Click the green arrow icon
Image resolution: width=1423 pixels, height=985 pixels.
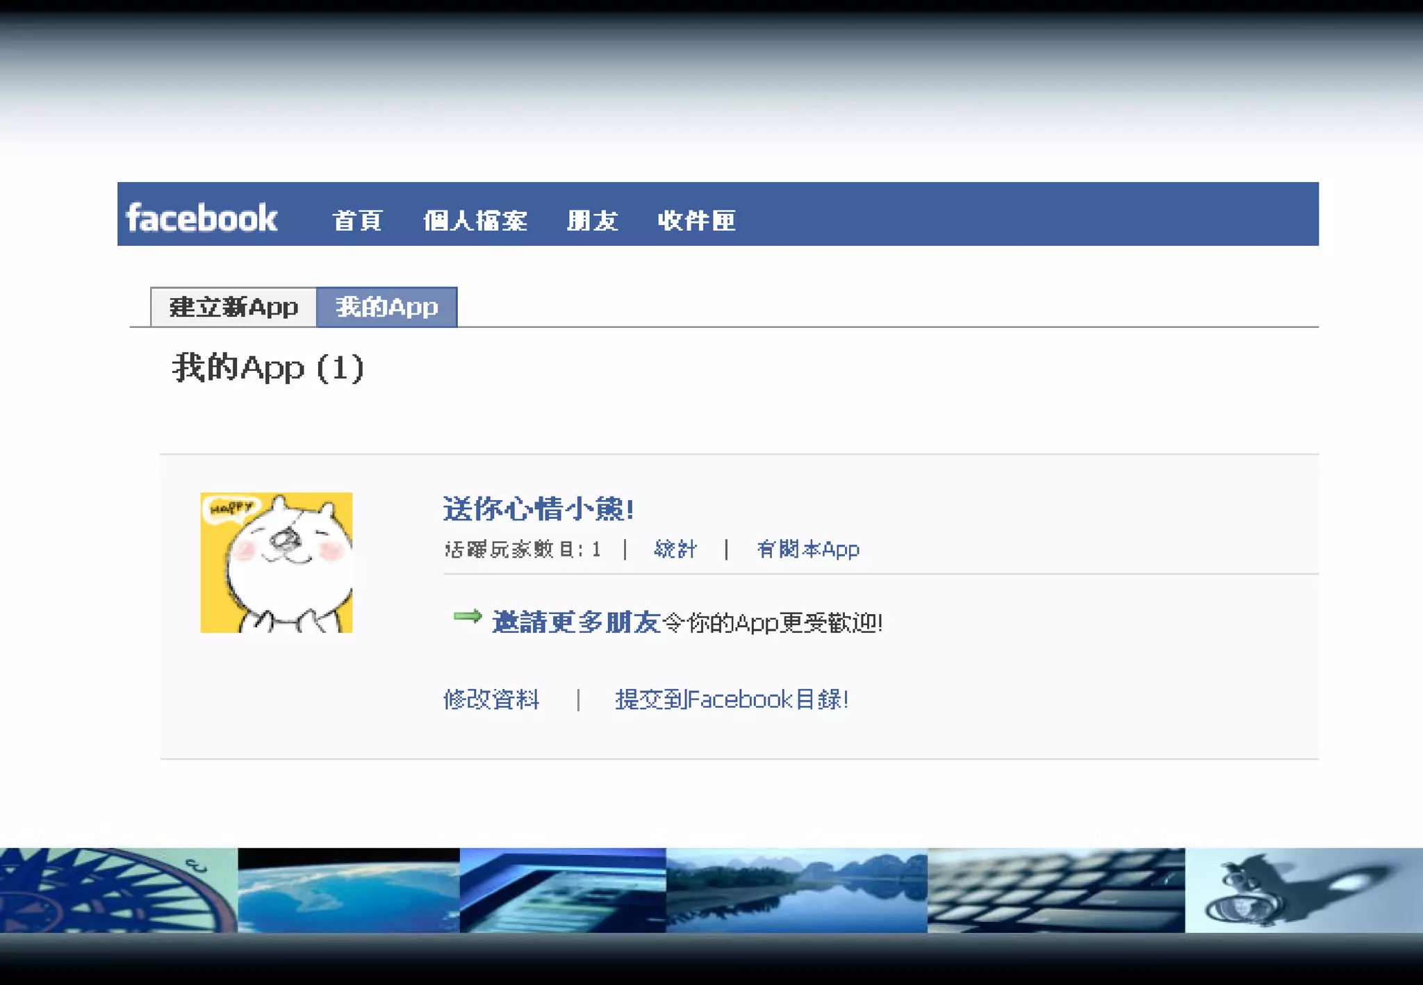point(467,616)
